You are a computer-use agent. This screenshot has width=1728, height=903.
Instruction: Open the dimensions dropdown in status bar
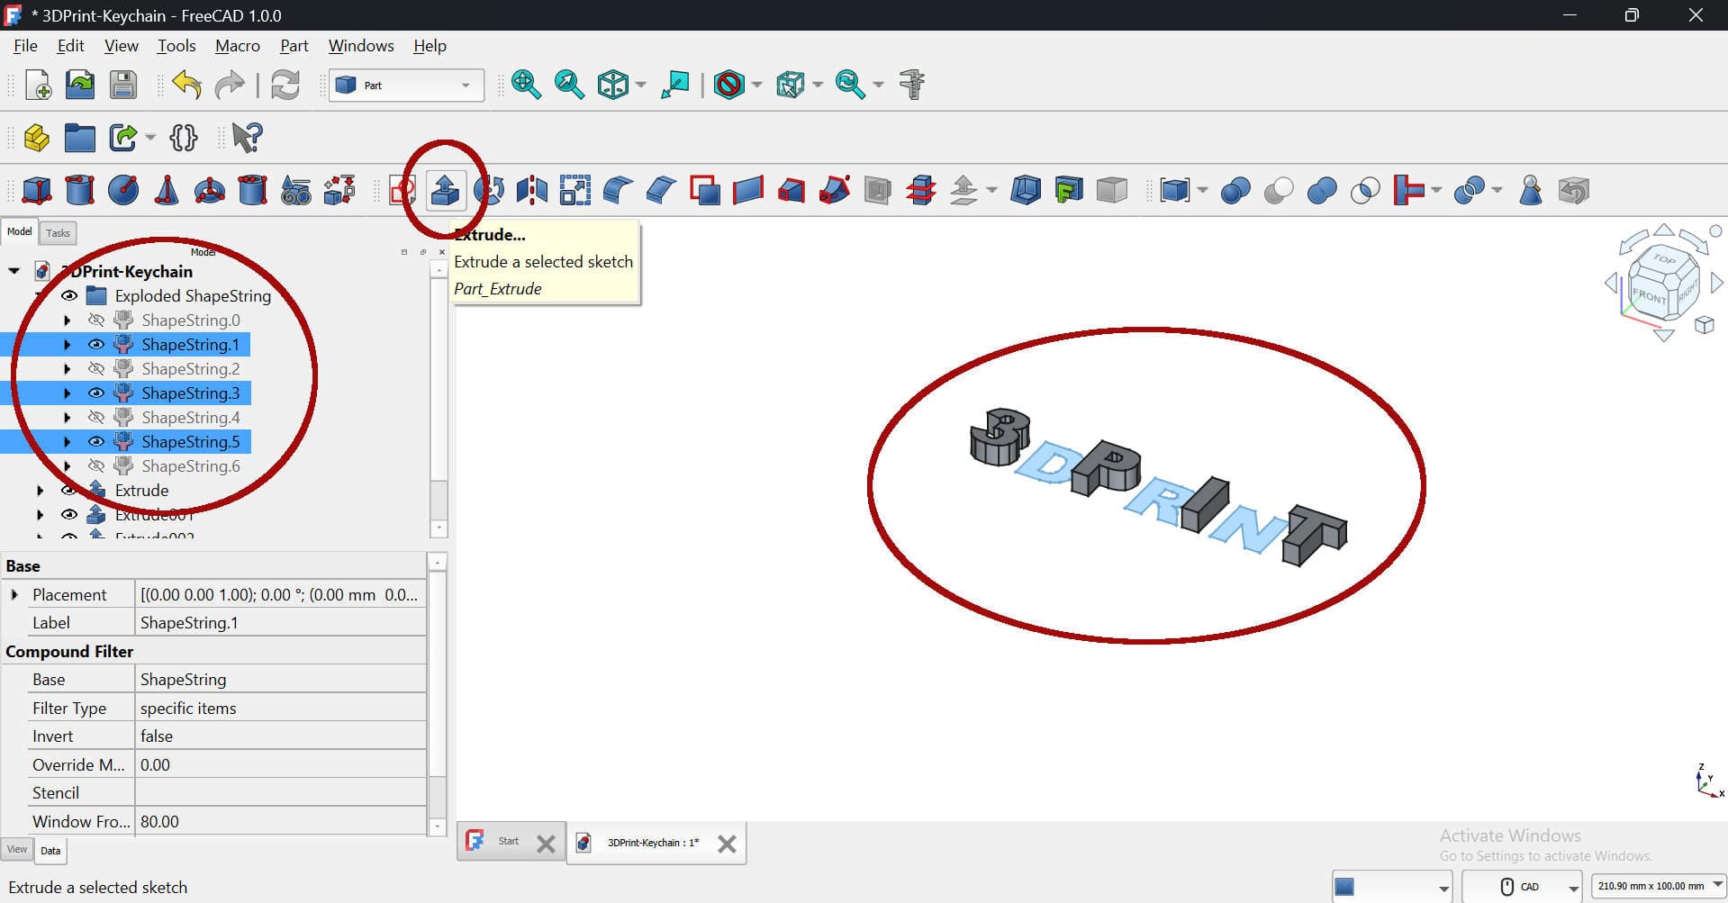click(x=1658, y=886)
